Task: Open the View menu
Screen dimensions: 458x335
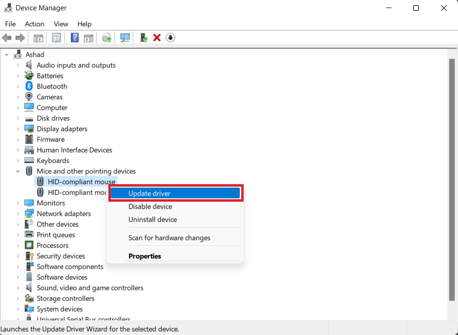Action: click(x=61, y=24)
